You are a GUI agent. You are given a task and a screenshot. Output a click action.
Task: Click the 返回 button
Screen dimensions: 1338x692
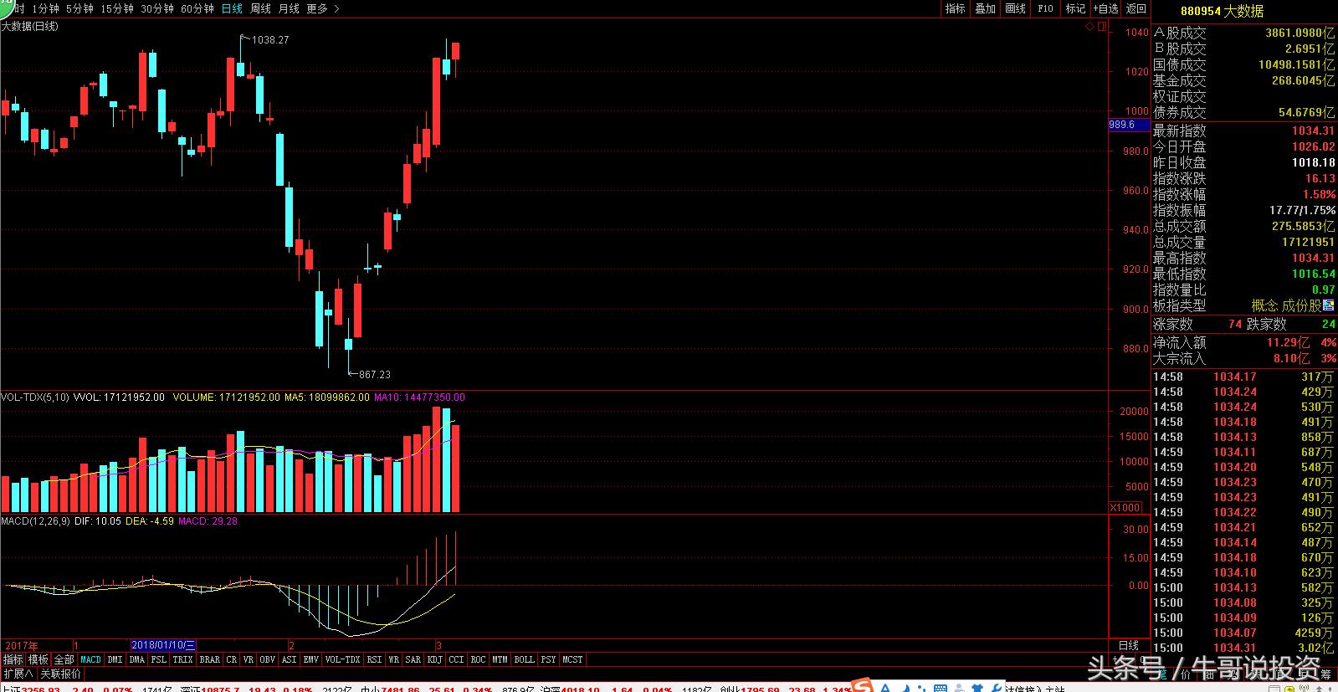(x=1136, y=8)
